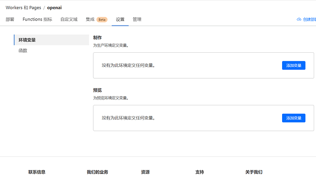Image resolution: width=316 pixels, height=176 pixels.
Task: Click the 设置 tab
Action: coord(120,19)
